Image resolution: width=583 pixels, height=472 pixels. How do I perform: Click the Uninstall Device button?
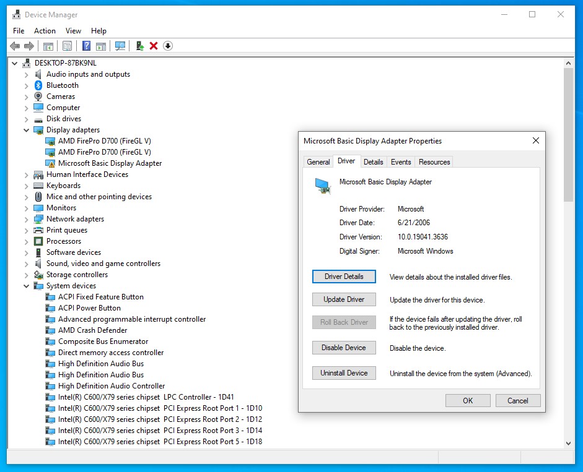tap(344, 373)
